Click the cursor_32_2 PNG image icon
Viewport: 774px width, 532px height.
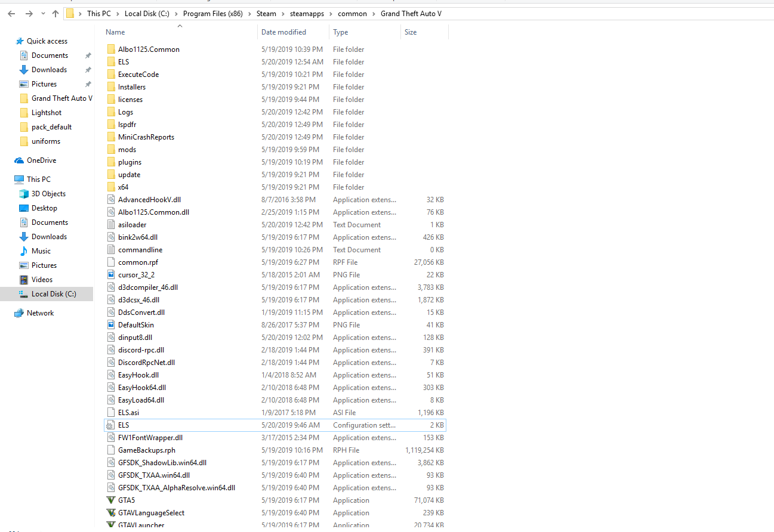[x=111, y=275]
